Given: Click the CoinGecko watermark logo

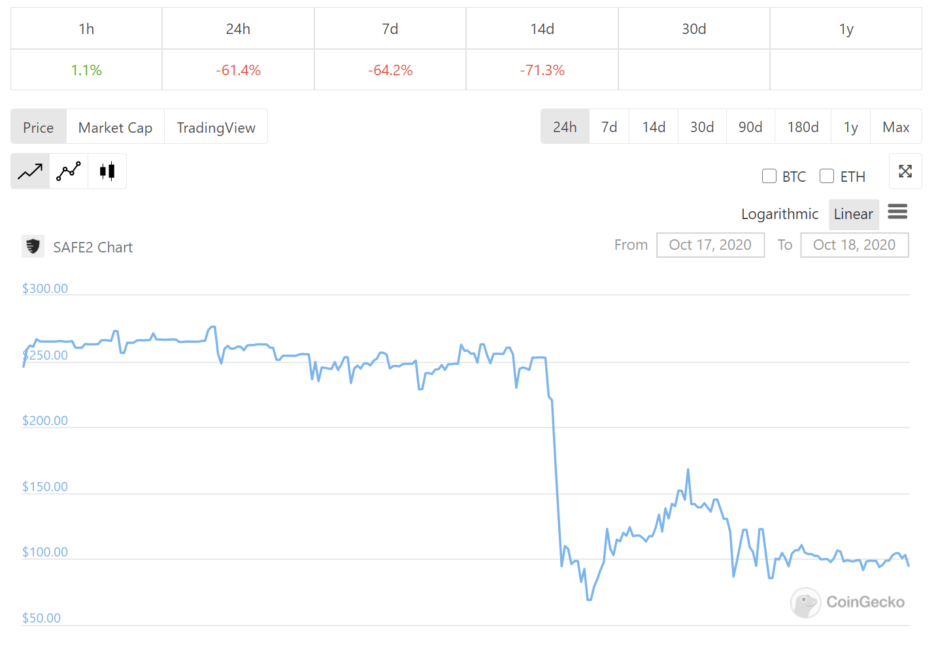Looking at the screenshot, I should pos(806,602).
